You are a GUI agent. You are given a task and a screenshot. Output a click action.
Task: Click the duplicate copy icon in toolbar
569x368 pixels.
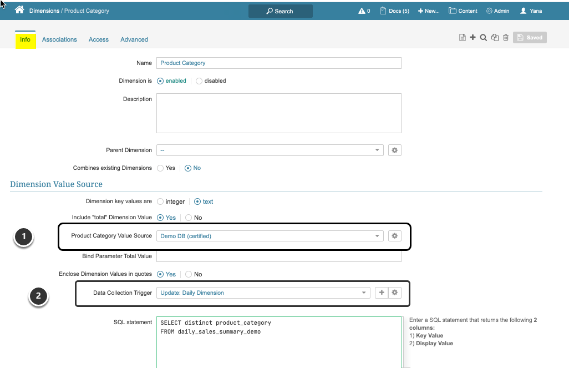point(495,38)
